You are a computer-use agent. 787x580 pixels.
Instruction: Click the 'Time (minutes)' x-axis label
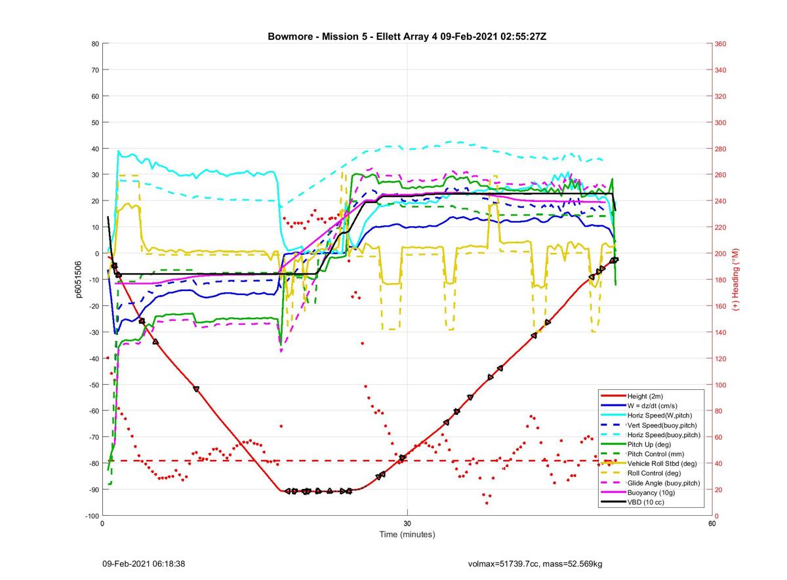point(407,534)
